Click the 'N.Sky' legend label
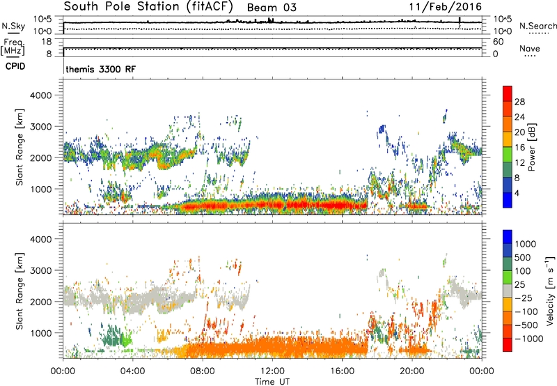 click(13, 26)
